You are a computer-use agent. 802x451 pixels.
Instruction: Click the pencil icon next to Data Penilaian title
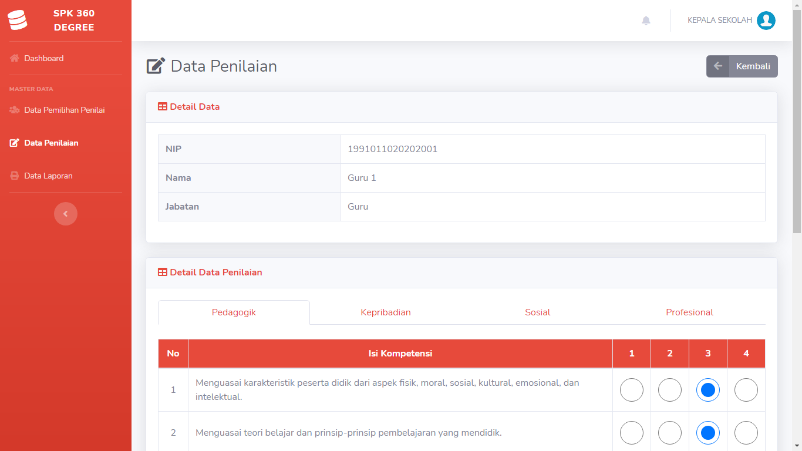pos(156,66)
